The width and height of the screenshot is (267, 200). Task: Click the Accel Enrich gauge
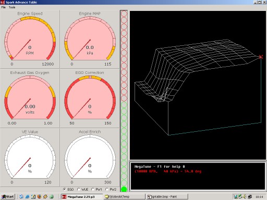pos(90,157)
